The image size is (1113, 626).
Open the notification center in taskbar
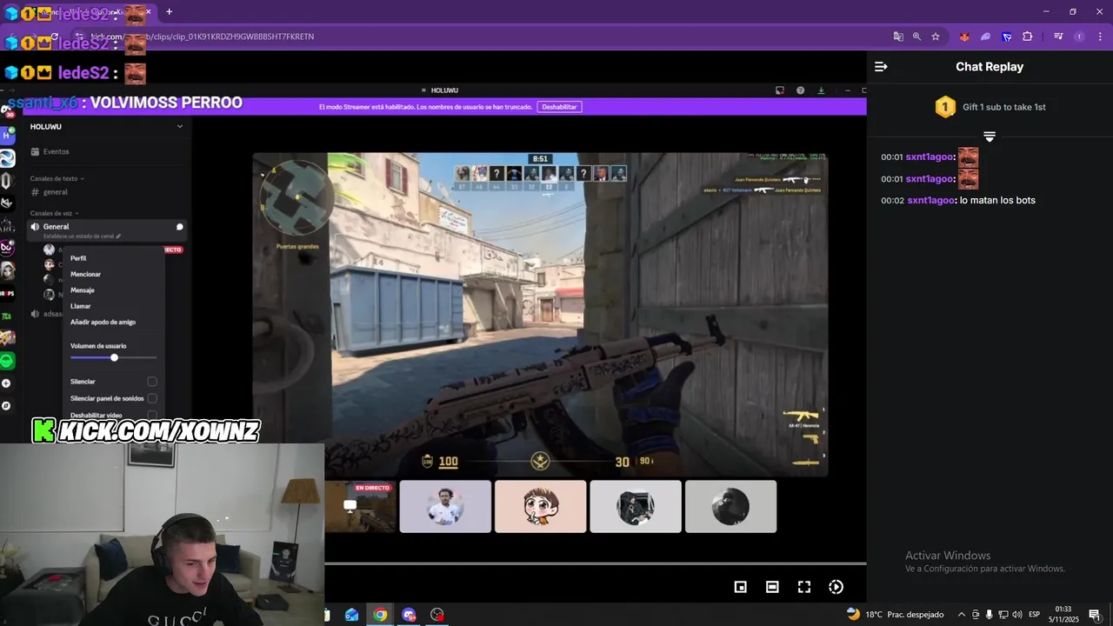click(1095, 615)
